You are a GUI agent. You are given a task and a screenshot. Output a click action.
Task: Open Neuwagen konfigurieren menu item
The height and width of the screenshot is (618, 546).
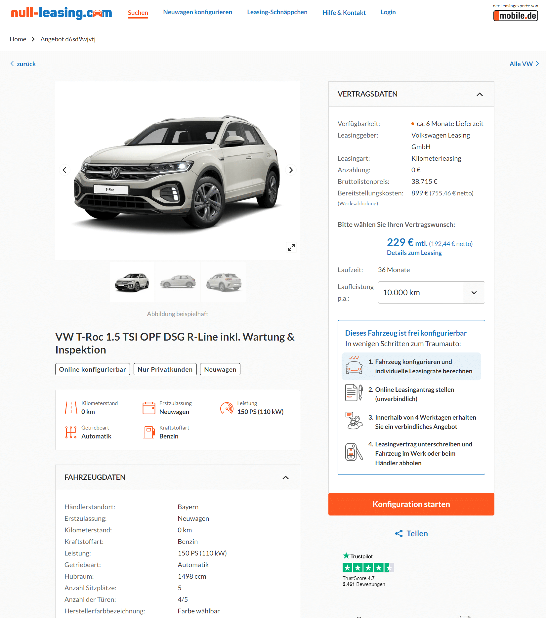pos(198,12)
